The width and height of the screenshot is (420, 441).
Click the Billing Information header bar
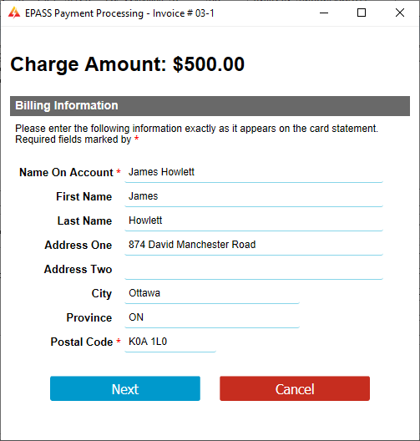point(210,106)
